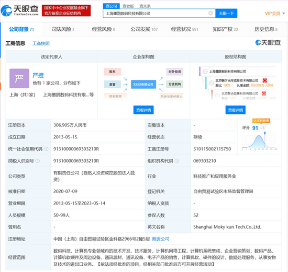Click the red icon beside 北京新夕光年信息技术有限公司

[x=264, y=80]
